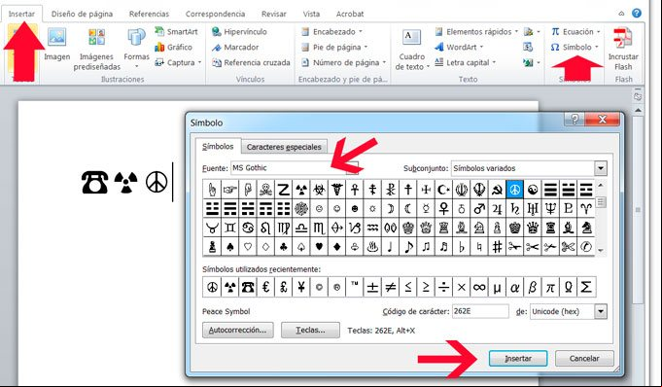This screenshot has height=387, width=662.
Task: Open the Revisar tab
Action: click(x=274, y=14)
